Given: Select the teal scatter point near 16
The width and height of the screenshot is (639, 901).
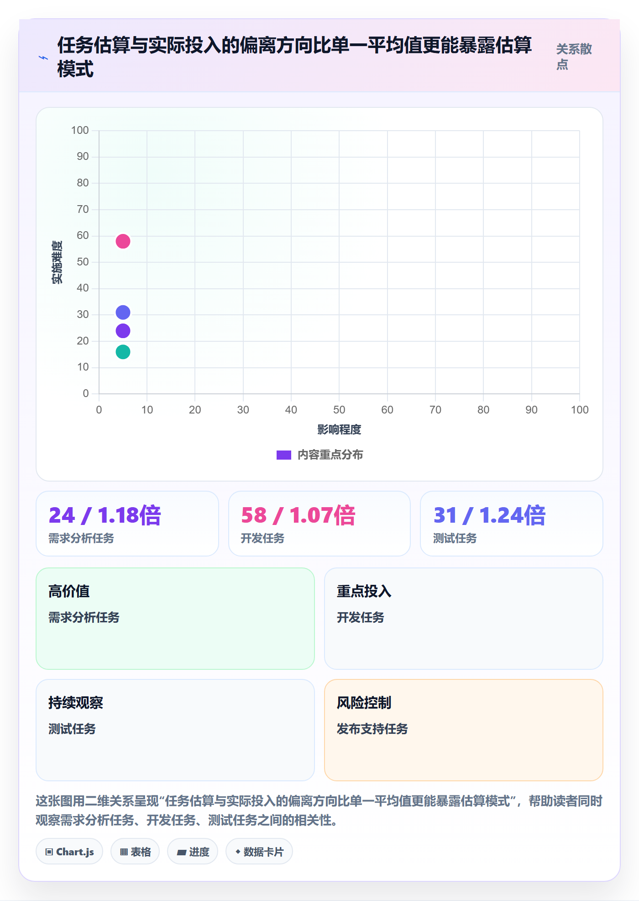Looking at the screenshot, I should [123, 352].
